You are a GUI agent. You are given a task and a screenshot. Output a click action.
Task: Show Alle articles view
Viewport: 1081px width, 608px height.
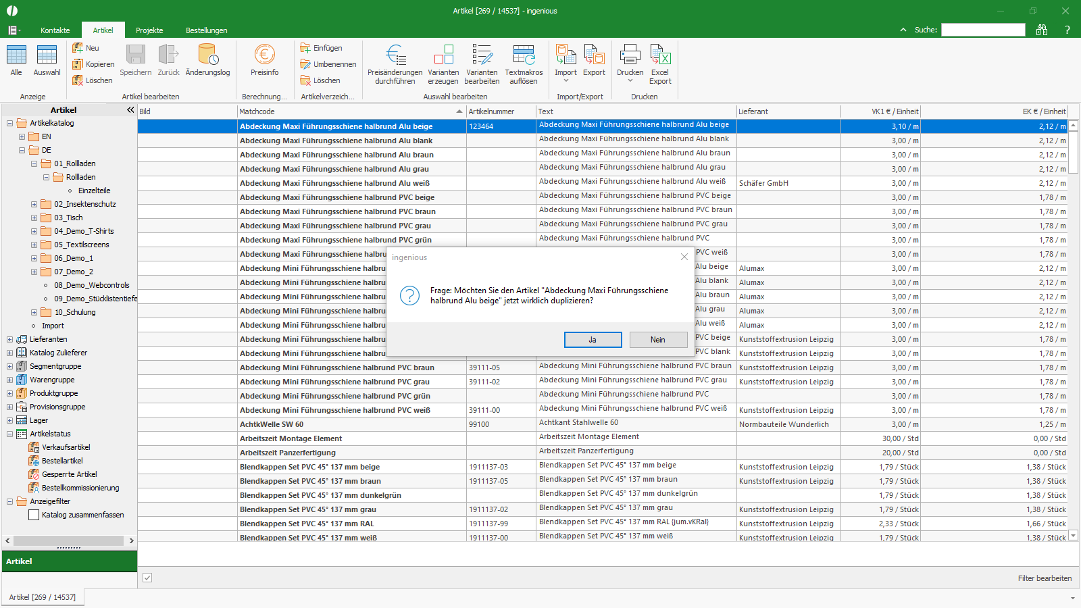point(16,55)
